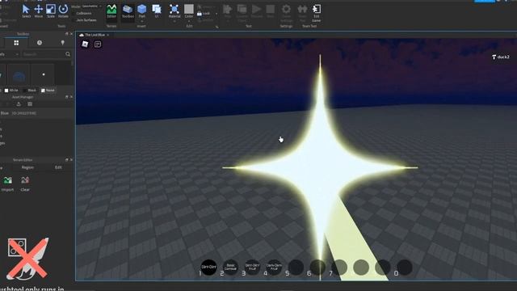Expand the Edit group dialog launcher
517x291 pixels.
point(217,27)
